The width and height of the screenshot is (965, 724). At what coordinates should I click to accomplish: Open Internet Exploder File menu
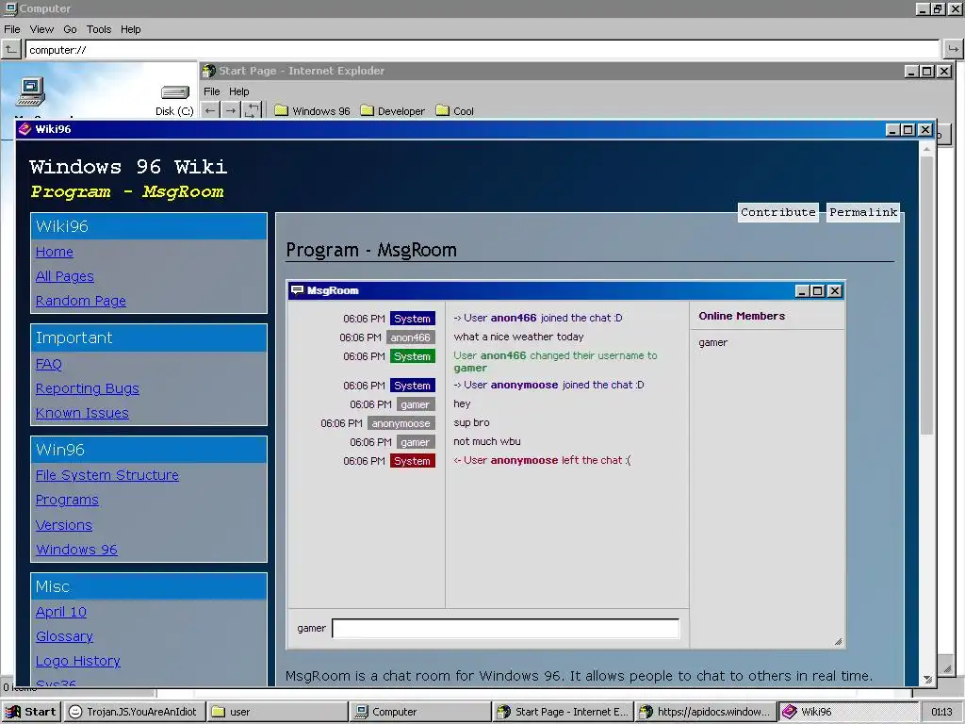pos(212,91)
